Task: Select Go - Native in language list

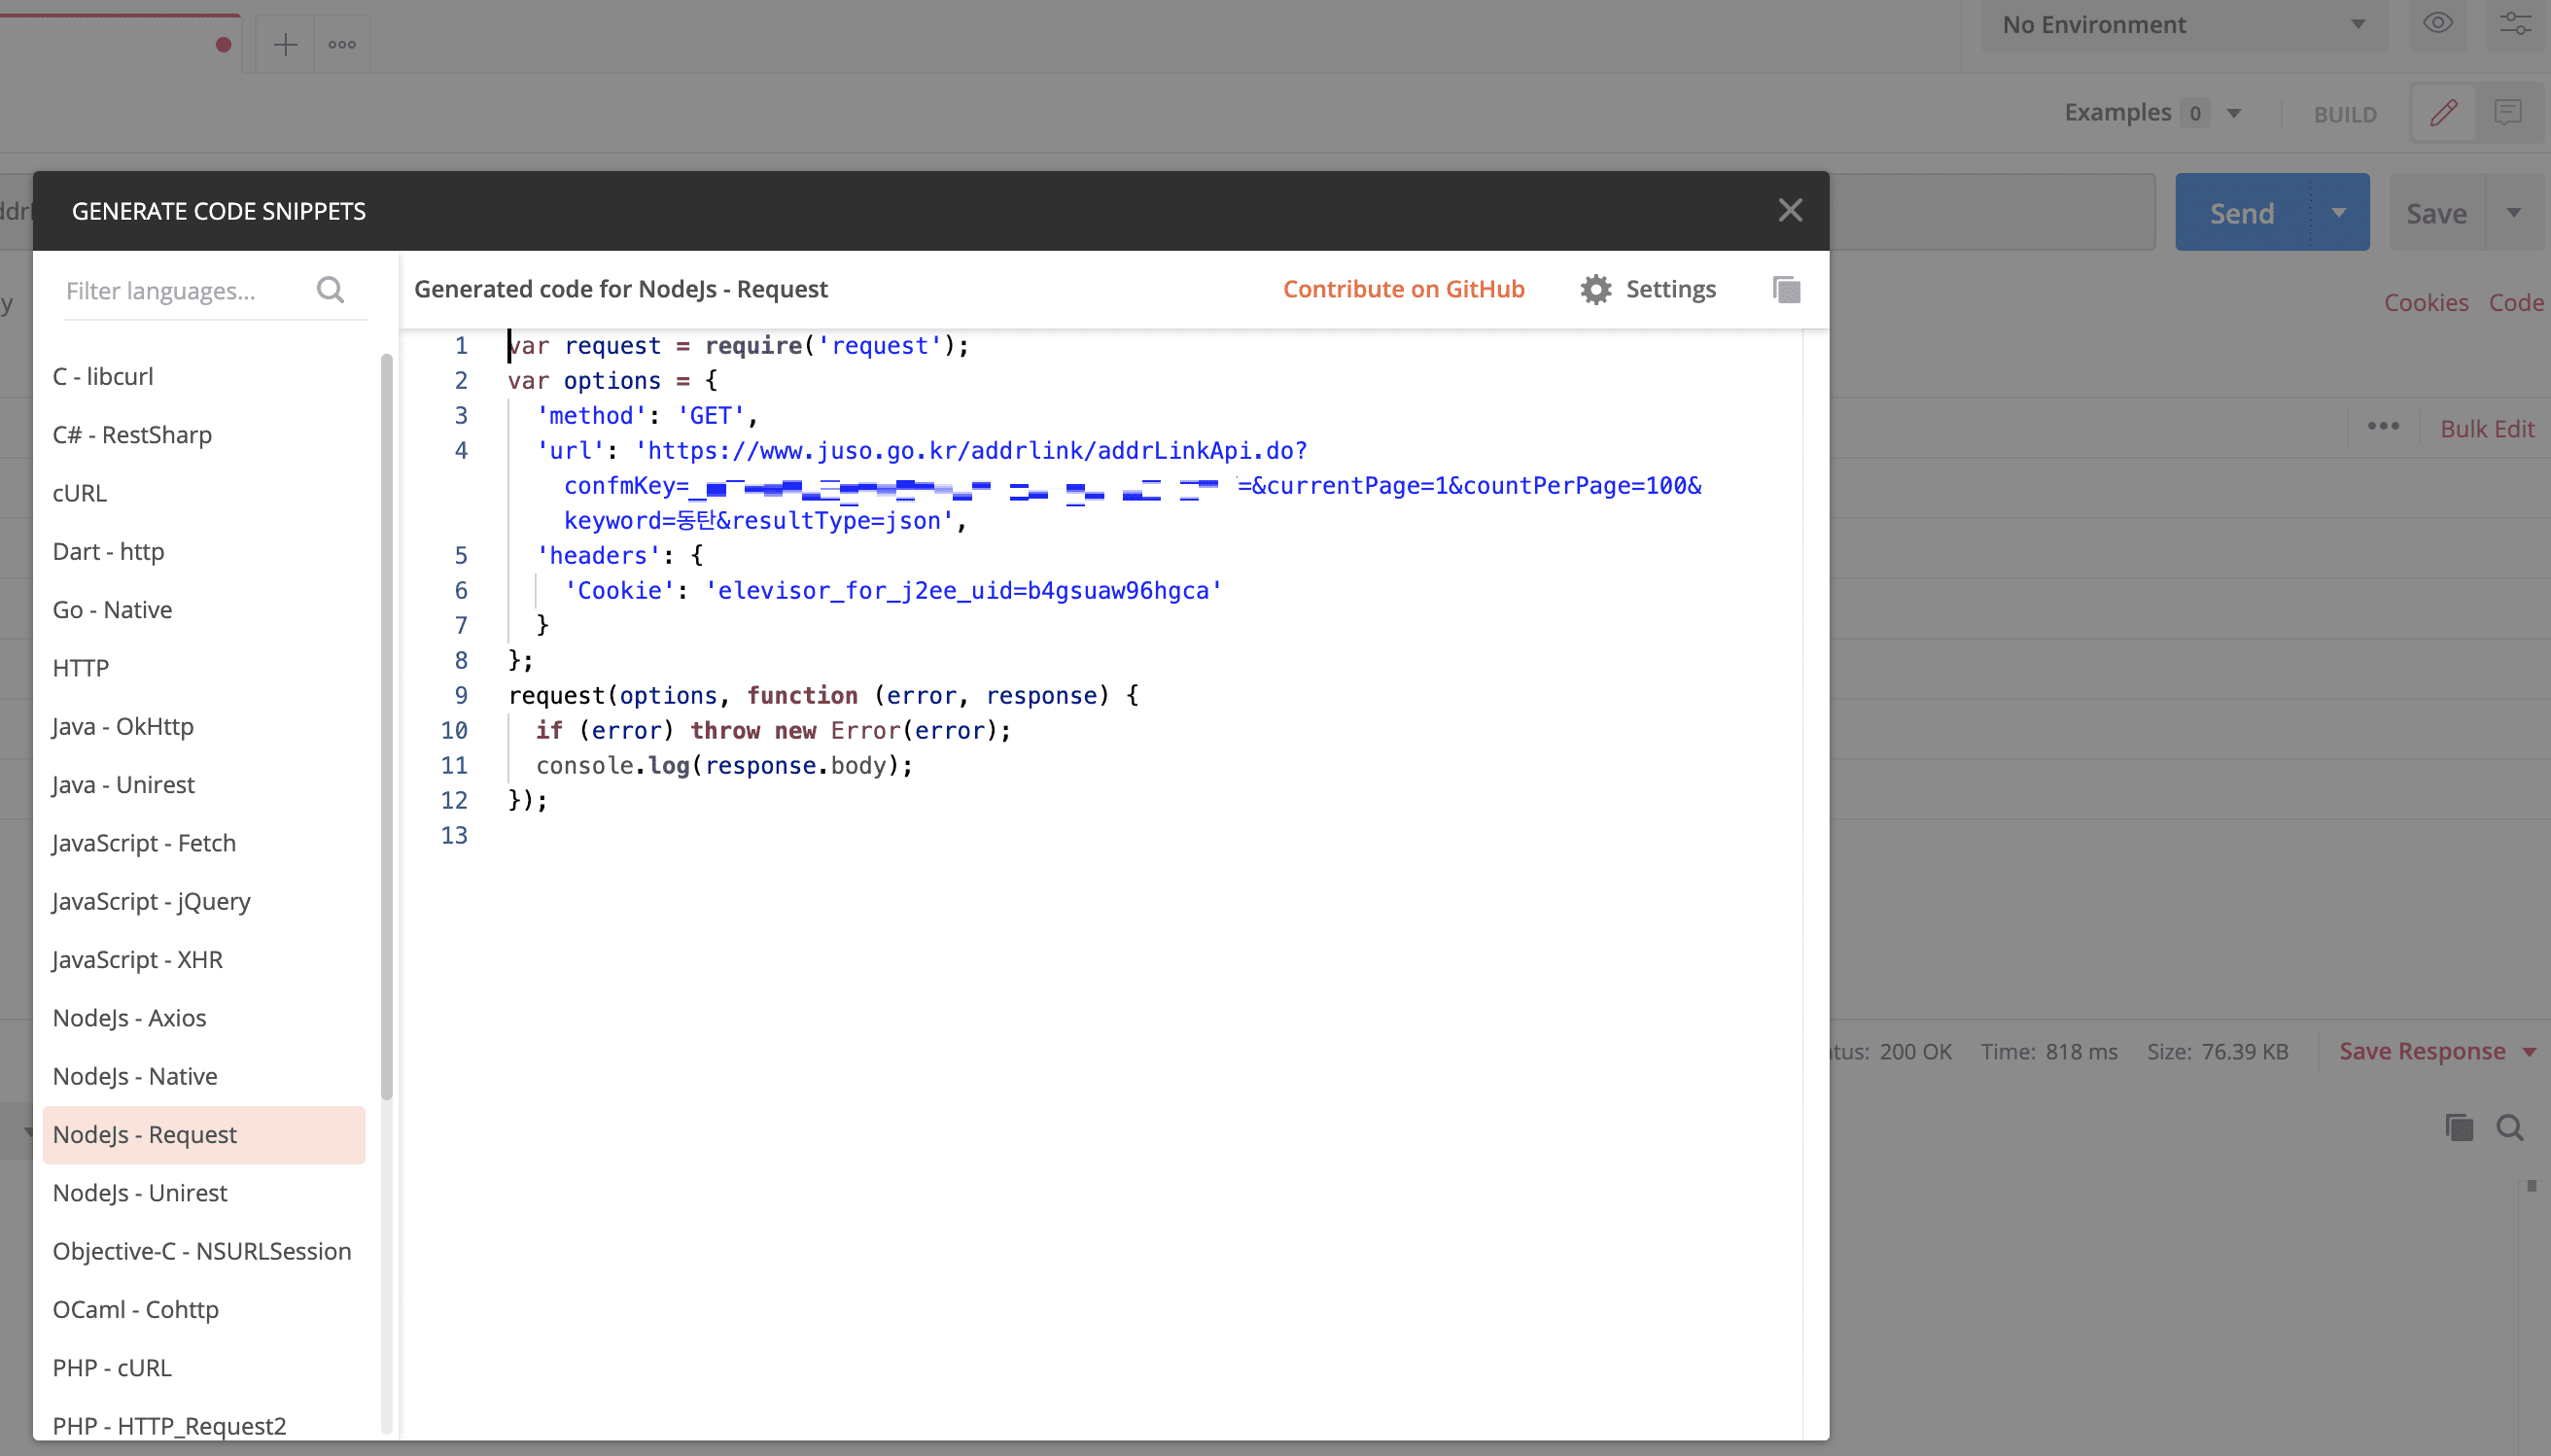Action: (x=112, y=610)
